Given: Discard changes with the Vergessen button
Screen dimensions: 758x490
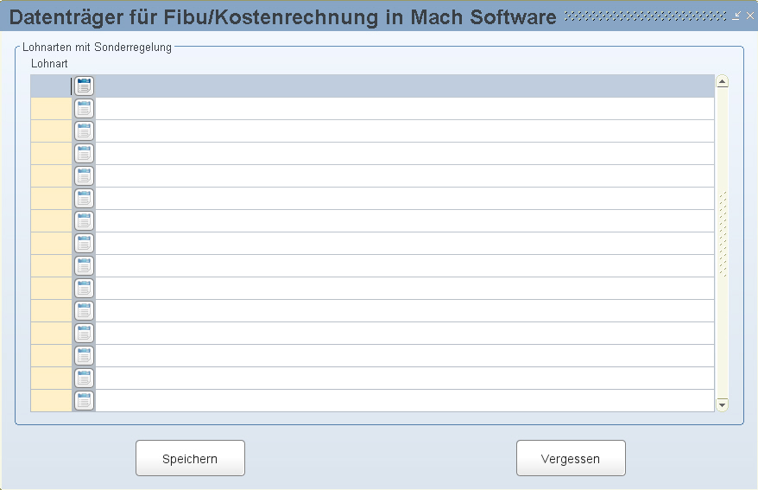Looking at the screenshot, I should click(571, 458).
